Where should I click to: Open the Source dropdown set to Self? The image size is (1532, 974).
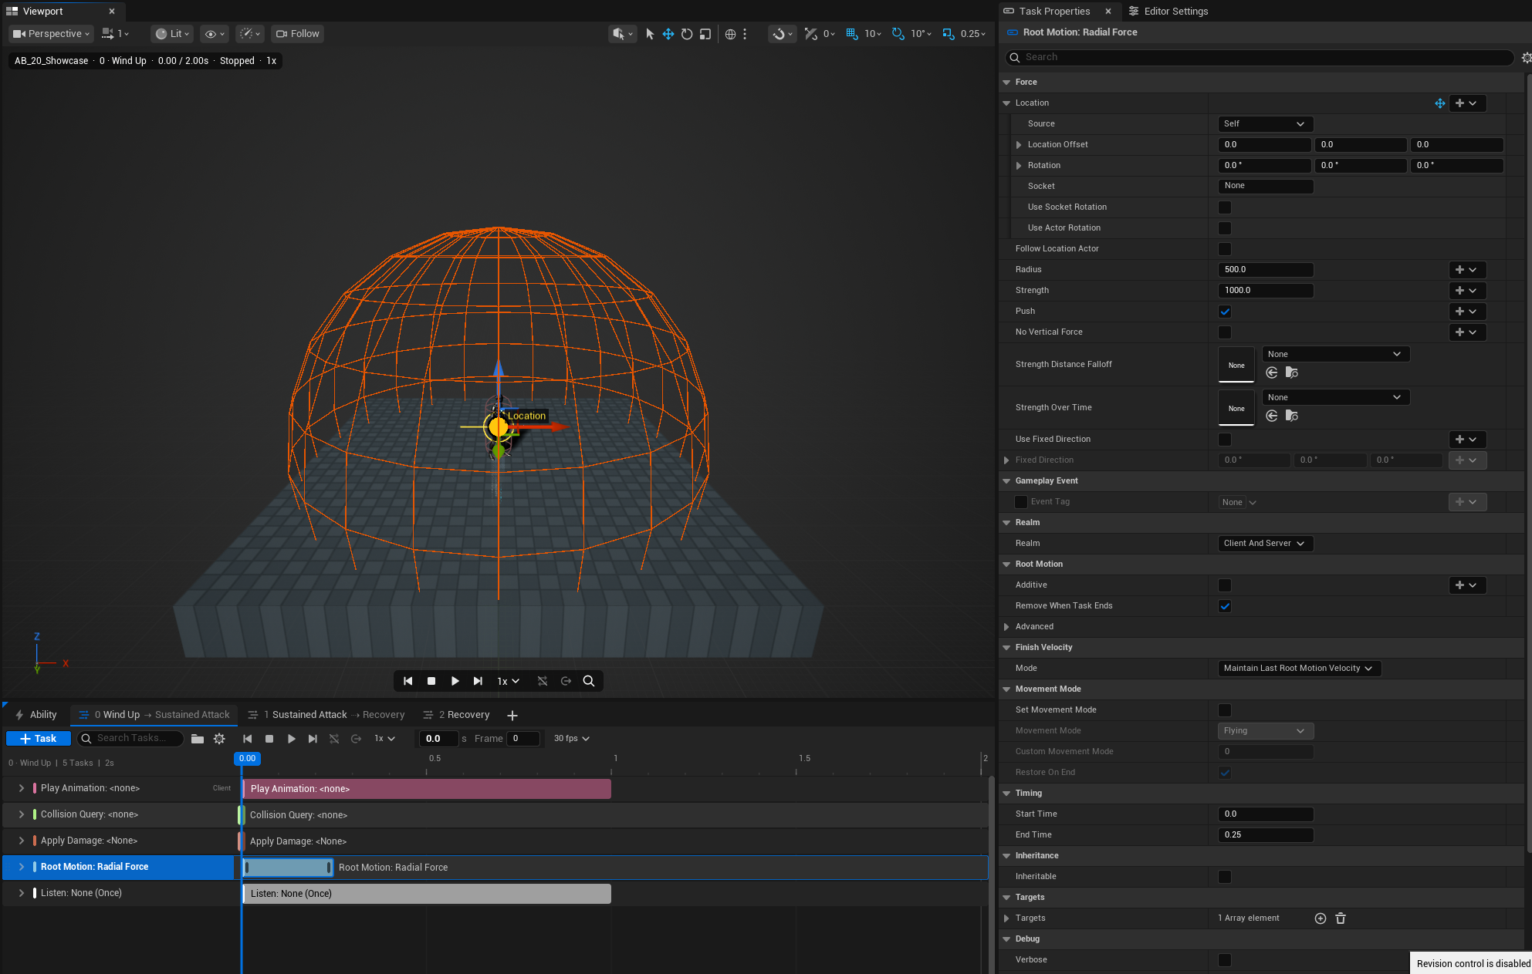click(x=1266, y=124)
